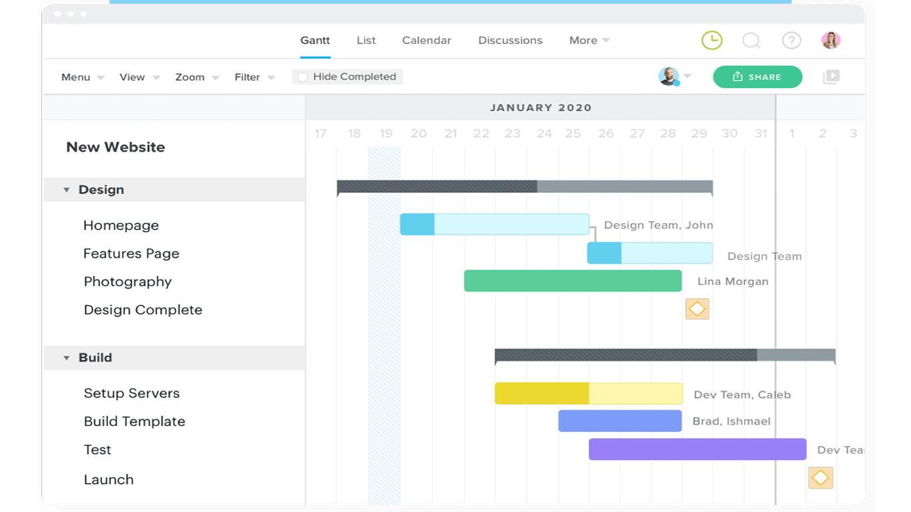Click the Design Complete milestone diamond
Viewport: 911px width, 512px height.
pyautogui.click(x=697, y=308)
